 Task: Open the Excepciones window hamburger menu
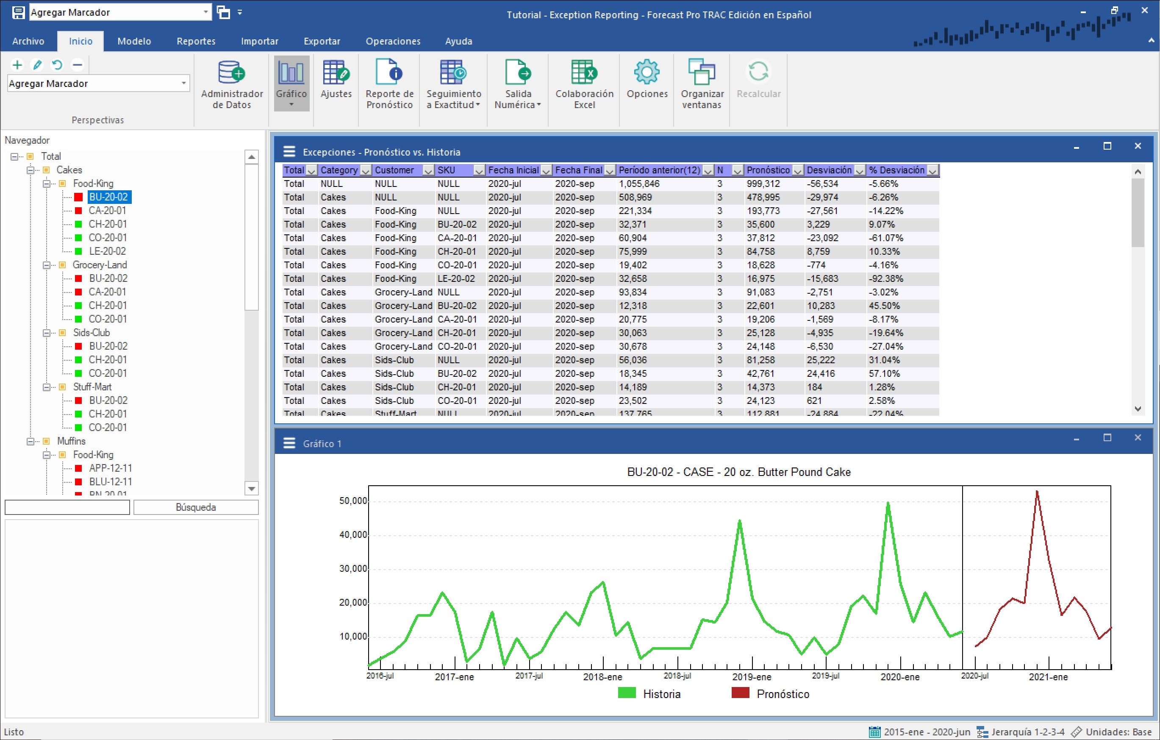point(289,152)
